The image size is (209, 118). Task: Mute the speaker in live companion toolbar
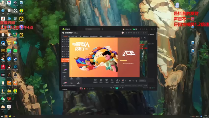click(x=123, y=80)
